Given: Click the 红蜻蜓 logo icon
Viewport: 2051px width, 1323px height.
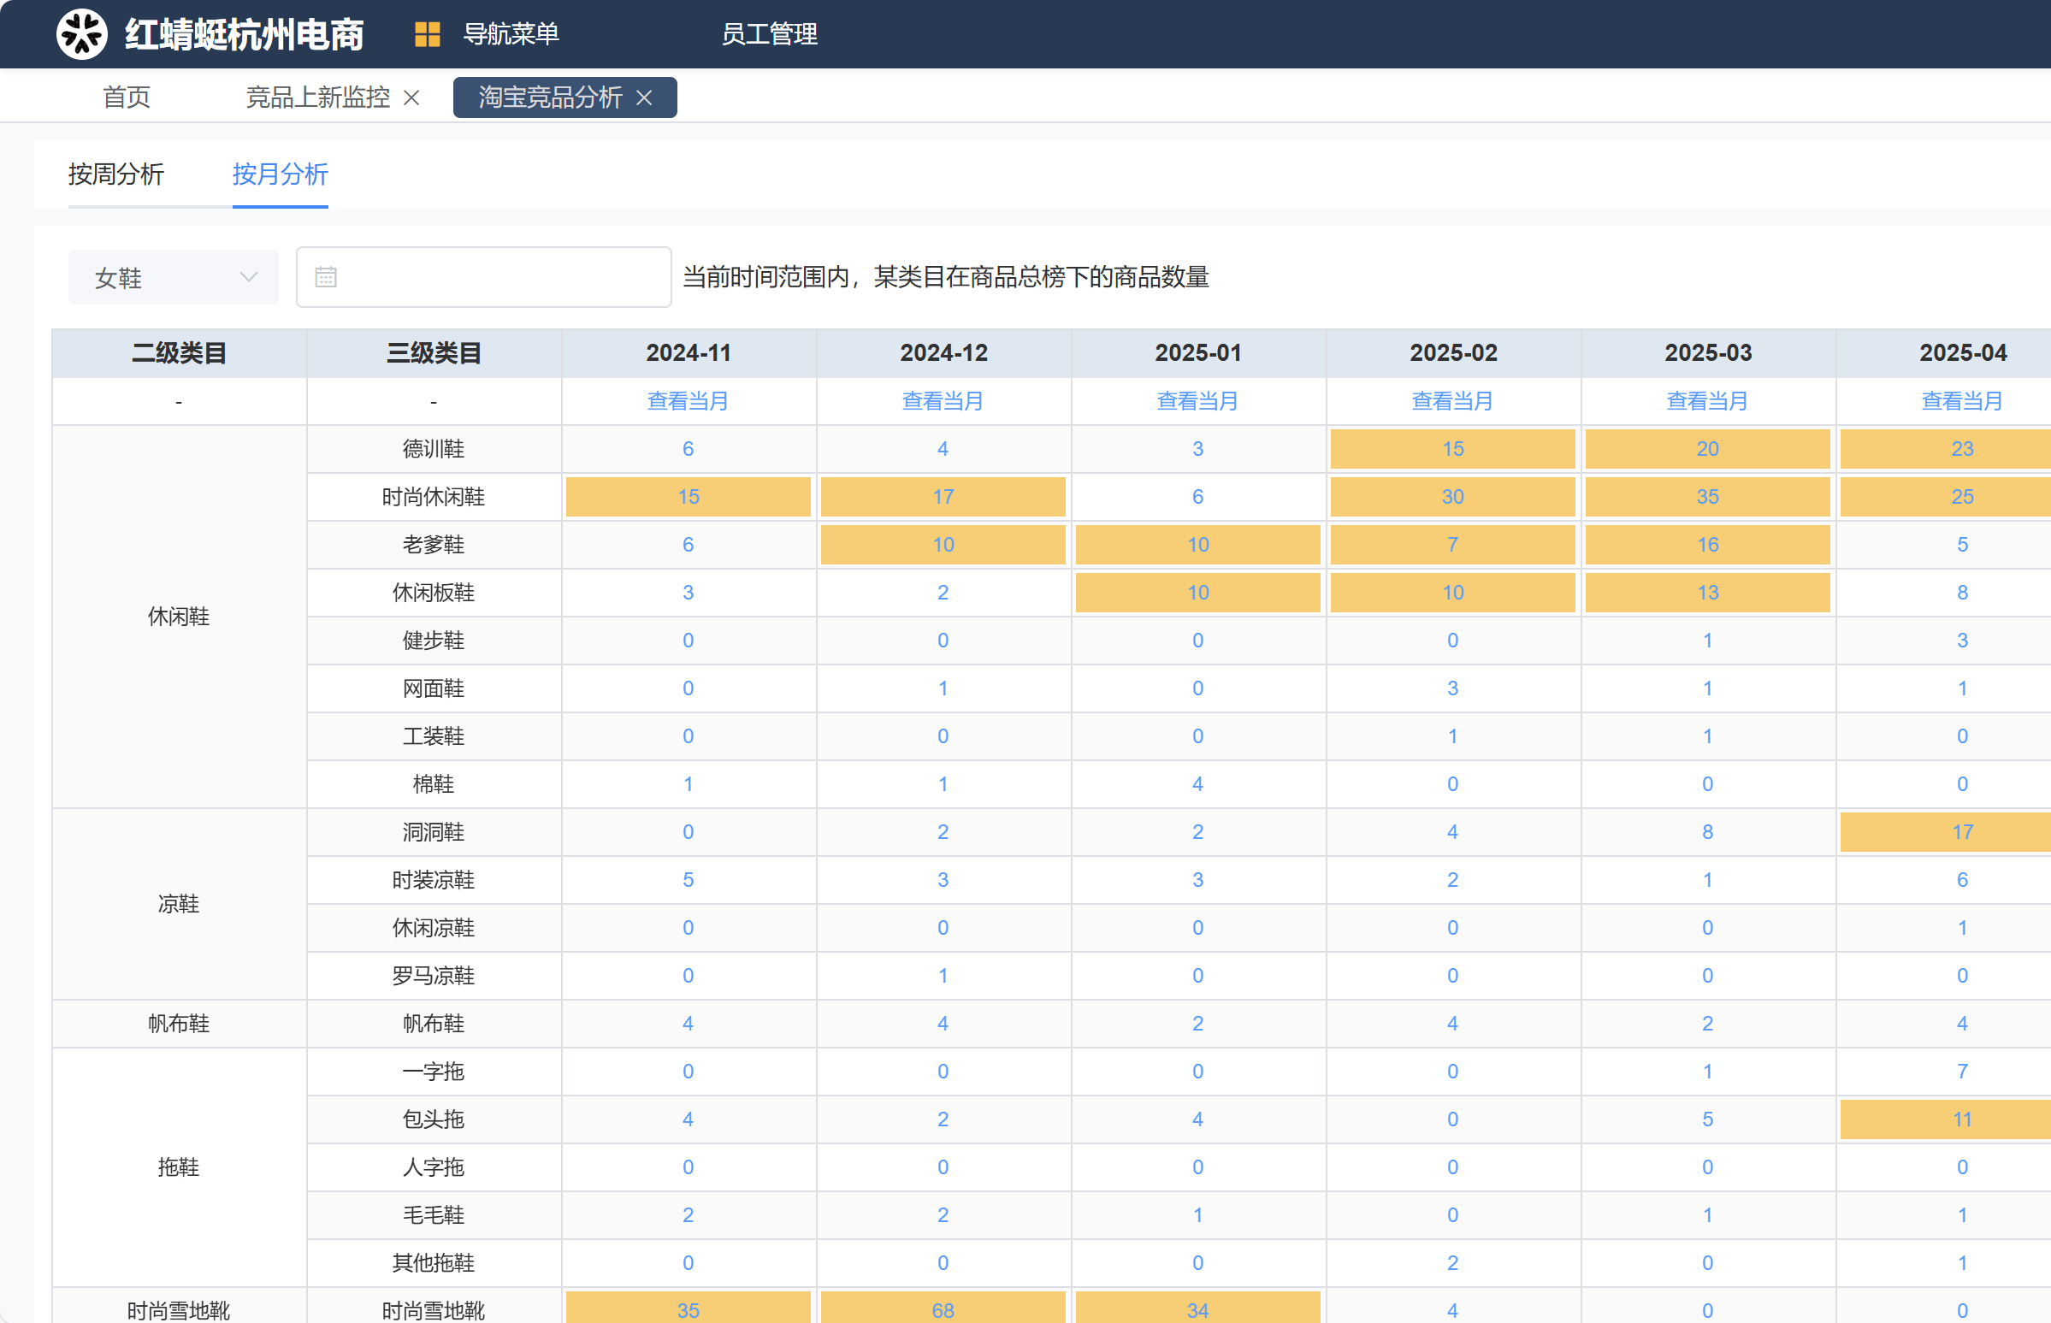Looking at the screenshot, I should tap(81, 34).
